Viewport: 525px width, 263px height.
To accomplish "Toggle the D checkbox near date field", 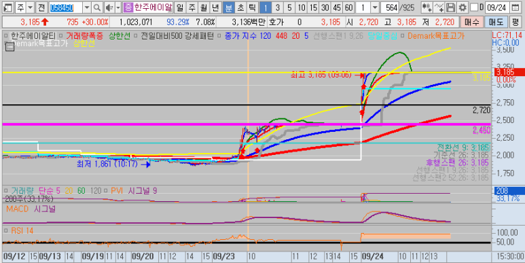I will 474,7.
